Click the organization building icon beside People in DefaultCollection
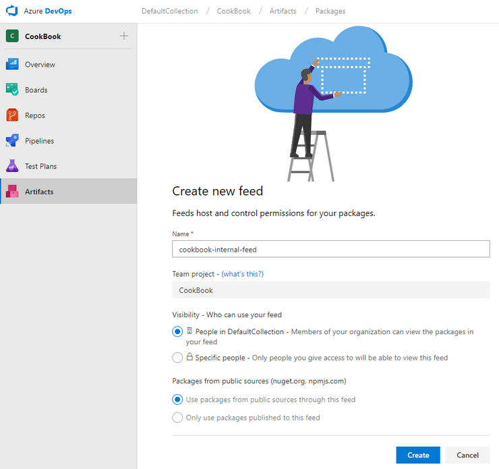This screenshot has height=469, width=499. (189, 331)
